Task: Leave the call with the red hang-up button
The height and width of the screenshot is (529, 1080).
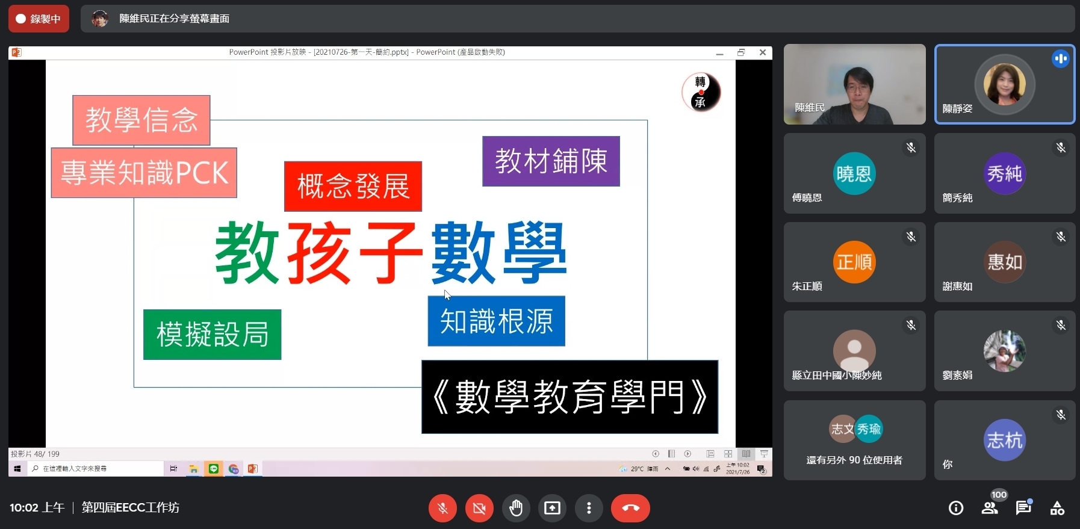Action: [630, 509]
